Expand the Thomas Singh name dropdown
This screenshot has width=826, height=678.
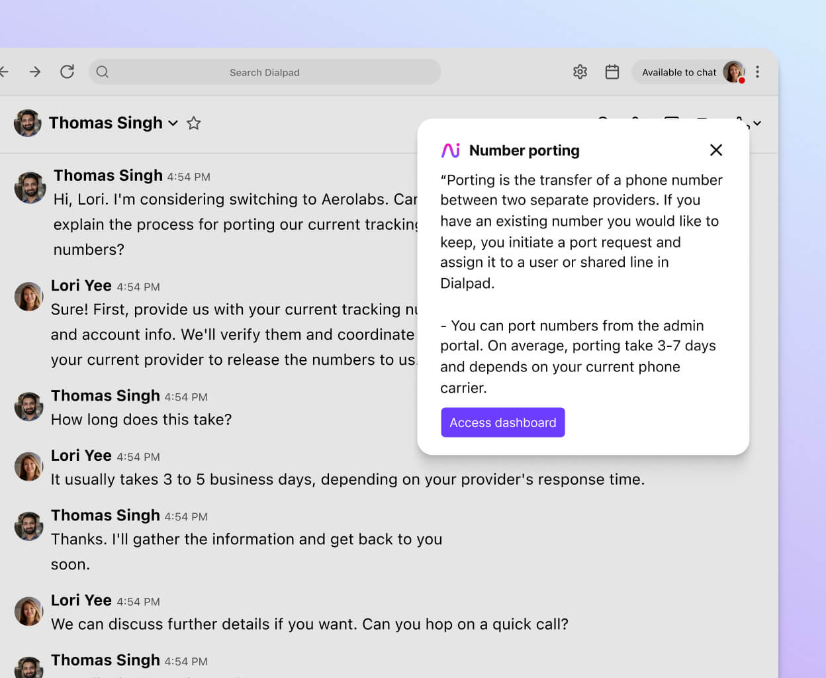click(x=173, y=124)
